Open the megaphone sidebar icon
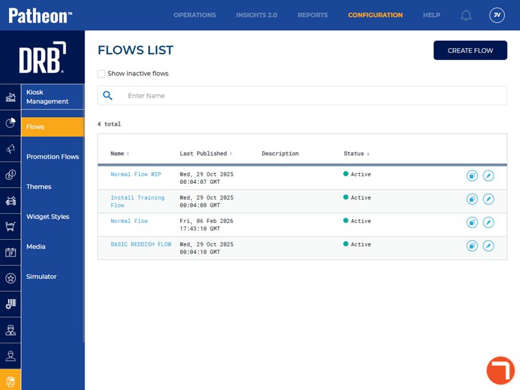 click(x=10, y=149)
